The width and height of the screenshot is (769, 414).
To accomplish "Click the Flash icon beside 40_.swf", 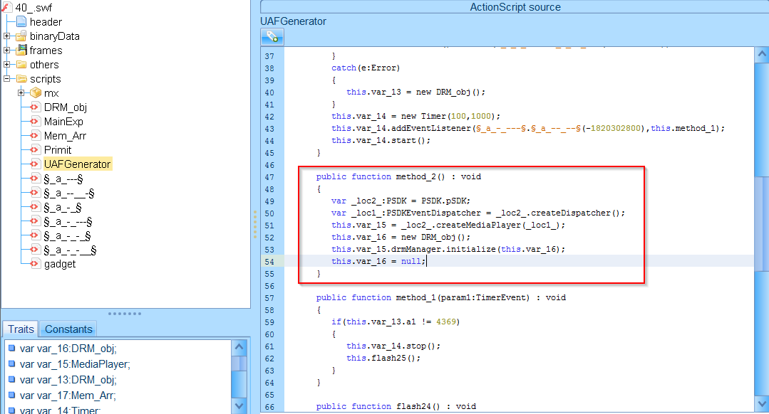I will tap(6, 7).
